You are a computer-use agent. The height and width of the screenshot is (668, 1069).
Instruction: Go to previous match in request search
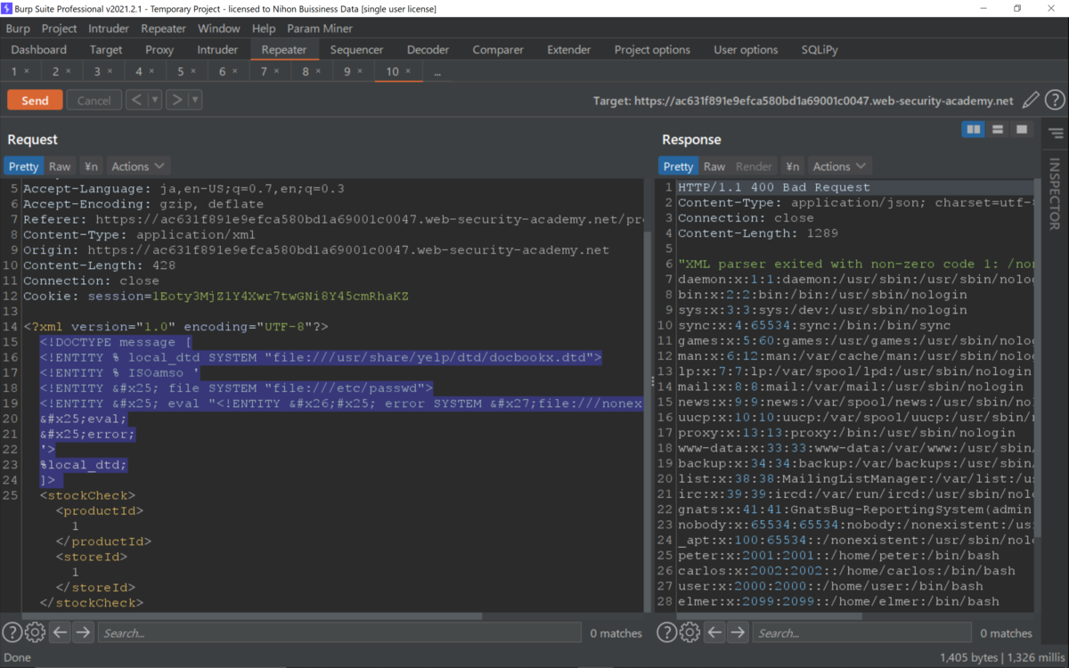click(60, 632)
